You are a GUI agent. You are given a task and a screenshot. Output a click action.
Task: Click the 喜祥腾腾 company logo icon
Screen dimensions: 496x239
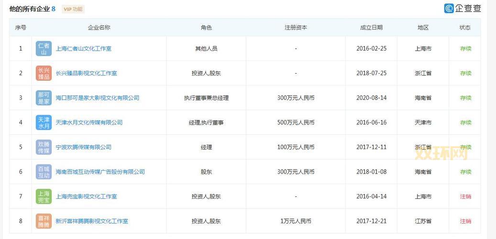coord(44,221)
